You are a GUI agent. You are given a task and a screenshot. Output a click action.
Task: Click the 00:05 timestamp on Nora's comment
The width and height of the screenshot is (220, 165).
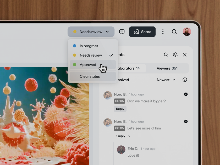click(x=120, y=101)
